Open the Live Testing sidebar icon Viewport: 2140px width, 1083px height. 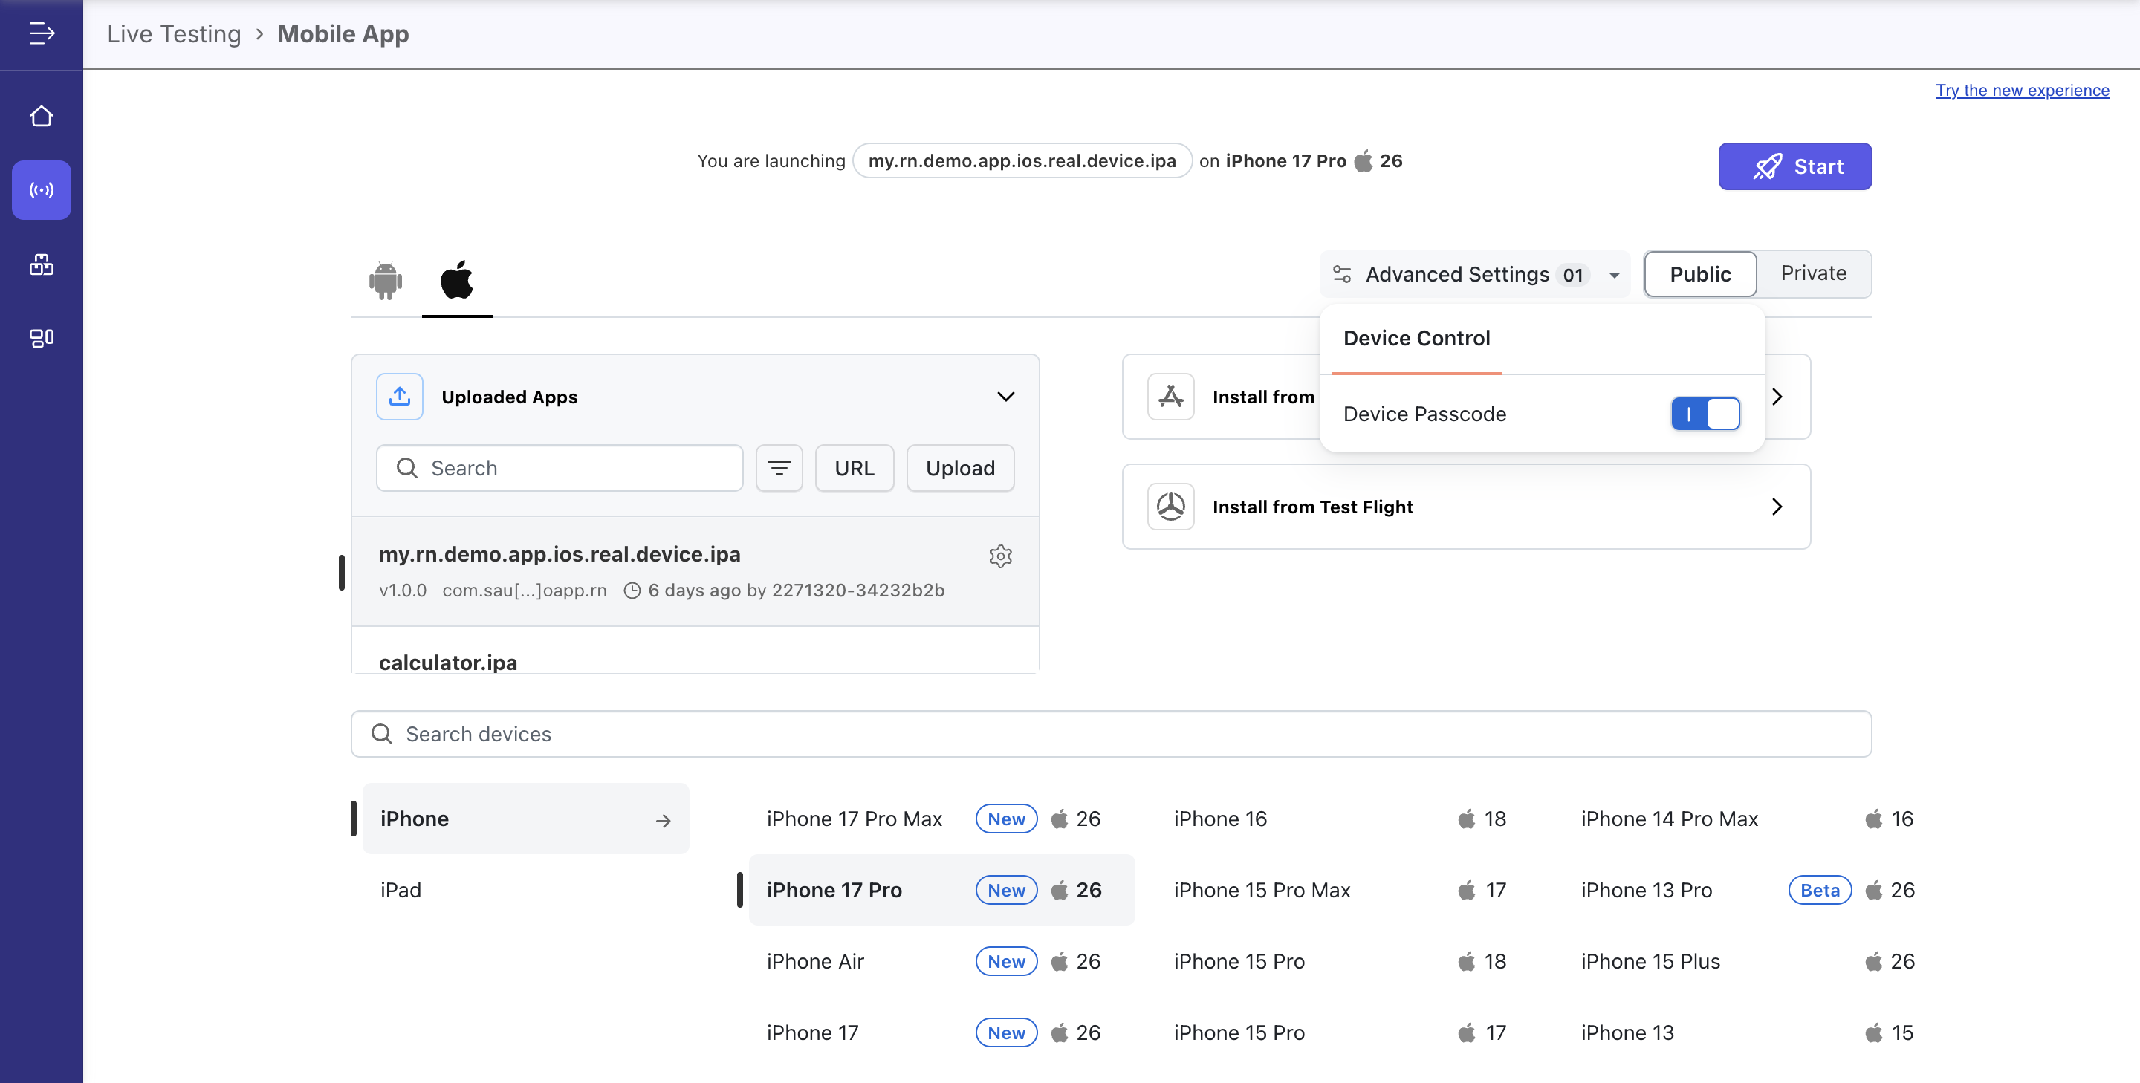click(42, 190)
